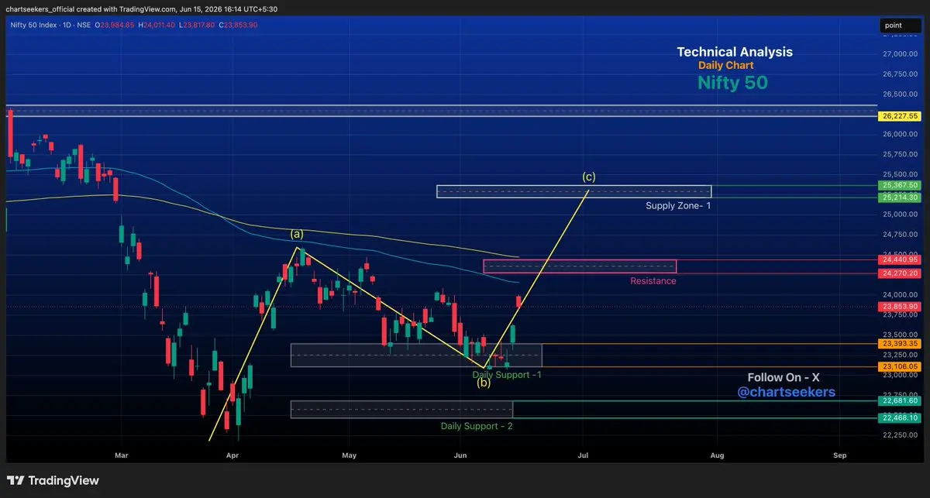Click the high value H24,011.40
930x498 pixels.
pos(157,25)
